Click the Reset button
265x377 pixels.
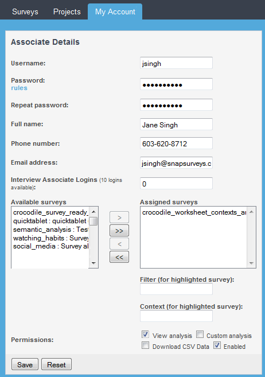click(56, 364)
